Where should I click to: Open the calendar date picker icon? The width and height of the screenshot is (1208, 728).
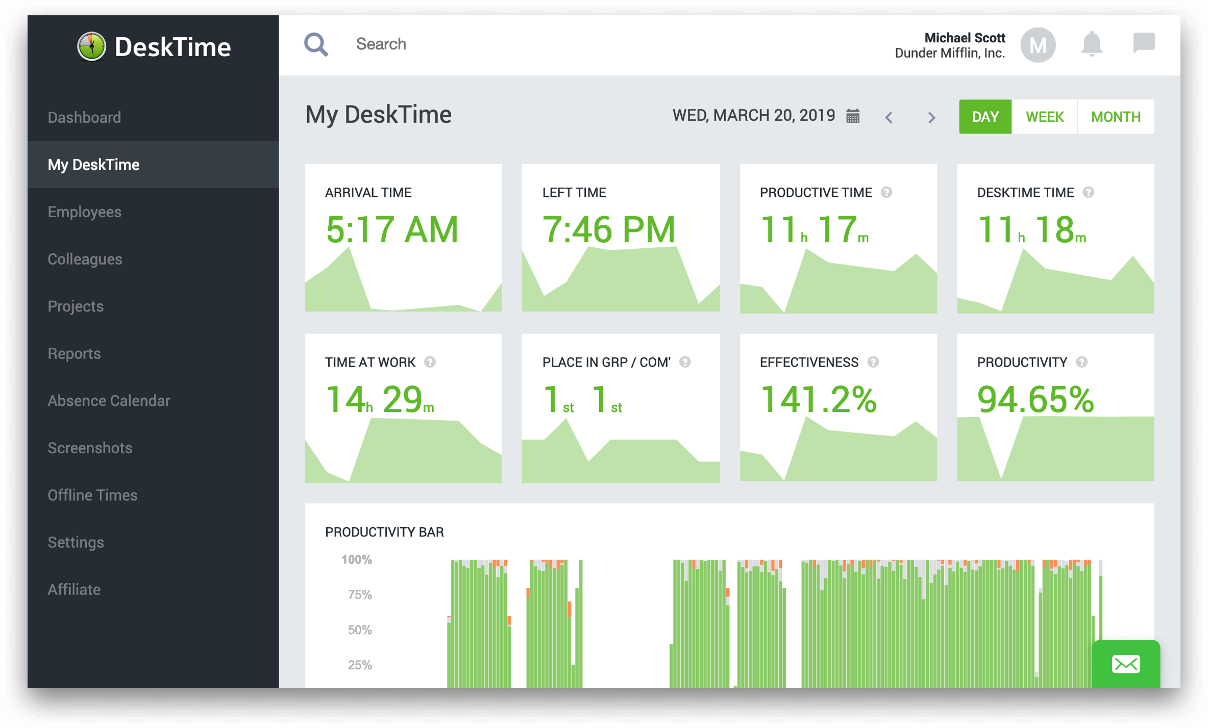pyautogui.click(x=853, y=116)
